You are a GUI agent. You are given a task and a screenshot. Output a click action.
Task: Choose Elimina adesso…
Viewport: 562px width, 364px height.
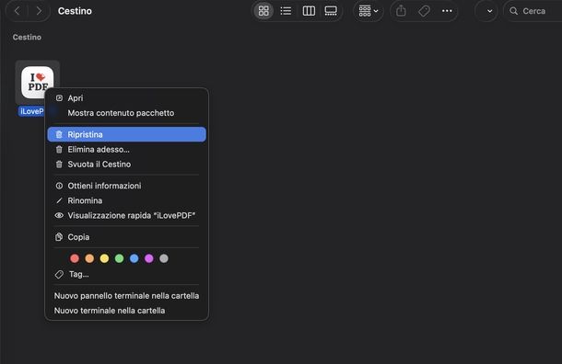coord(126,150)
